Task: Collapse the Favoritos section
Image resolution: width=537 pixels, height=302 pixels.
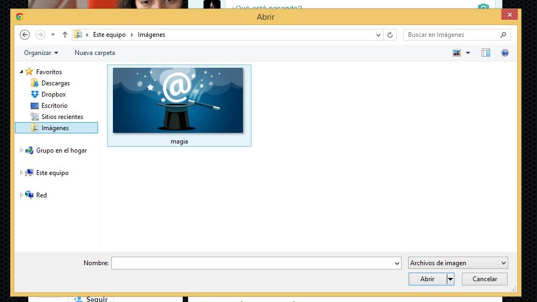Action: pos(21,71)
